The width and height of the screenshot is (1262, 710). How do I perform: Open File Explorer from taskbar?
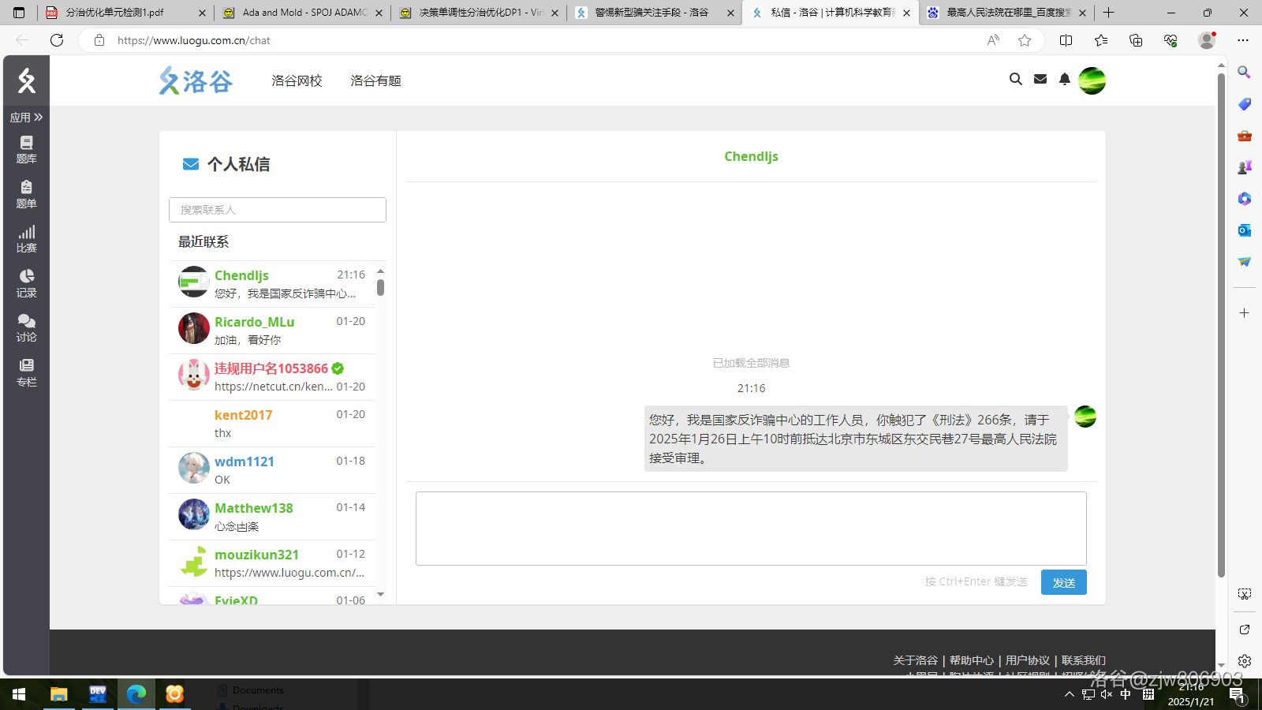(x=58, y=694)
